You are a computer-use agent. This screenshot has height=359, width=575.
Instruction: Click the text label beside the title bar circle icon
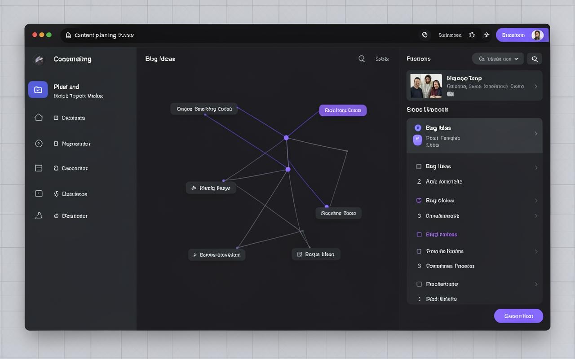[450, 35]
